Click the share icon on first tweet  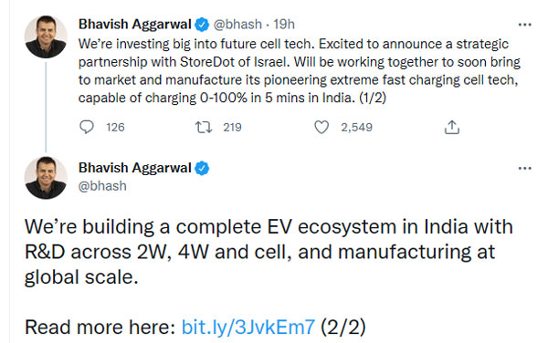[451, 127]
